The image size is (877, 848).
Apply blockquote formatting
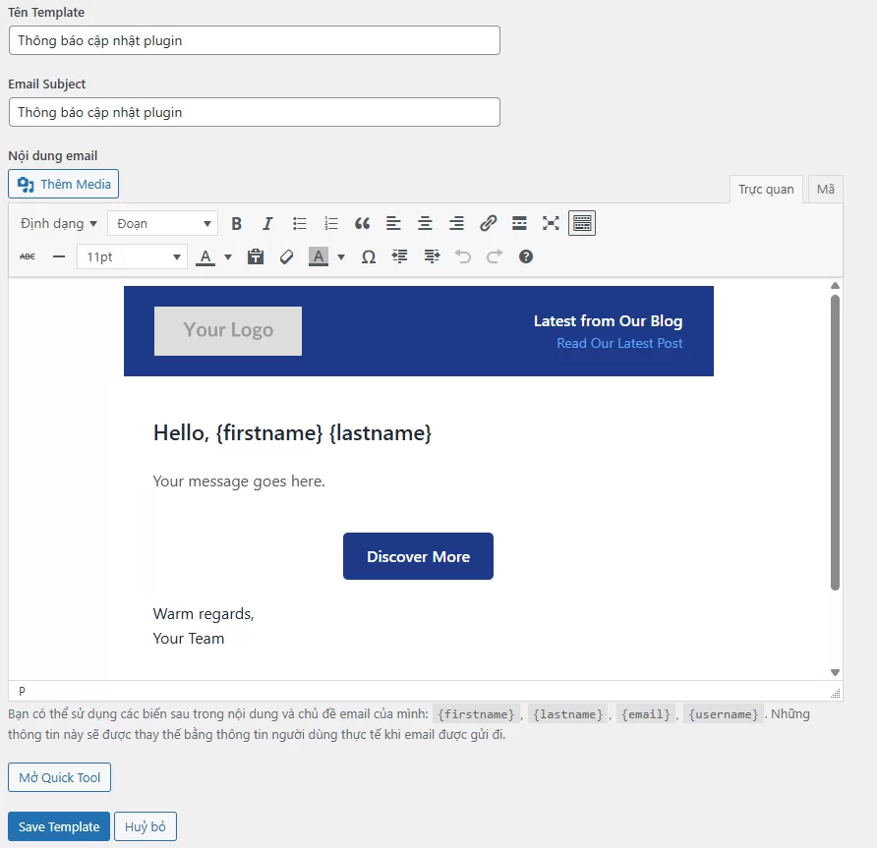[x=362, y=224]
